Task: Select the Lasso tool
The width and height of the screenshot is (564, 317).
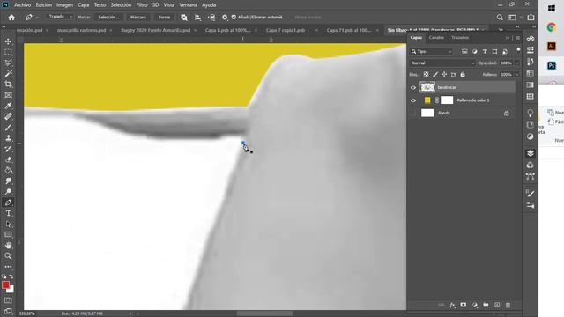Action: 8,63
